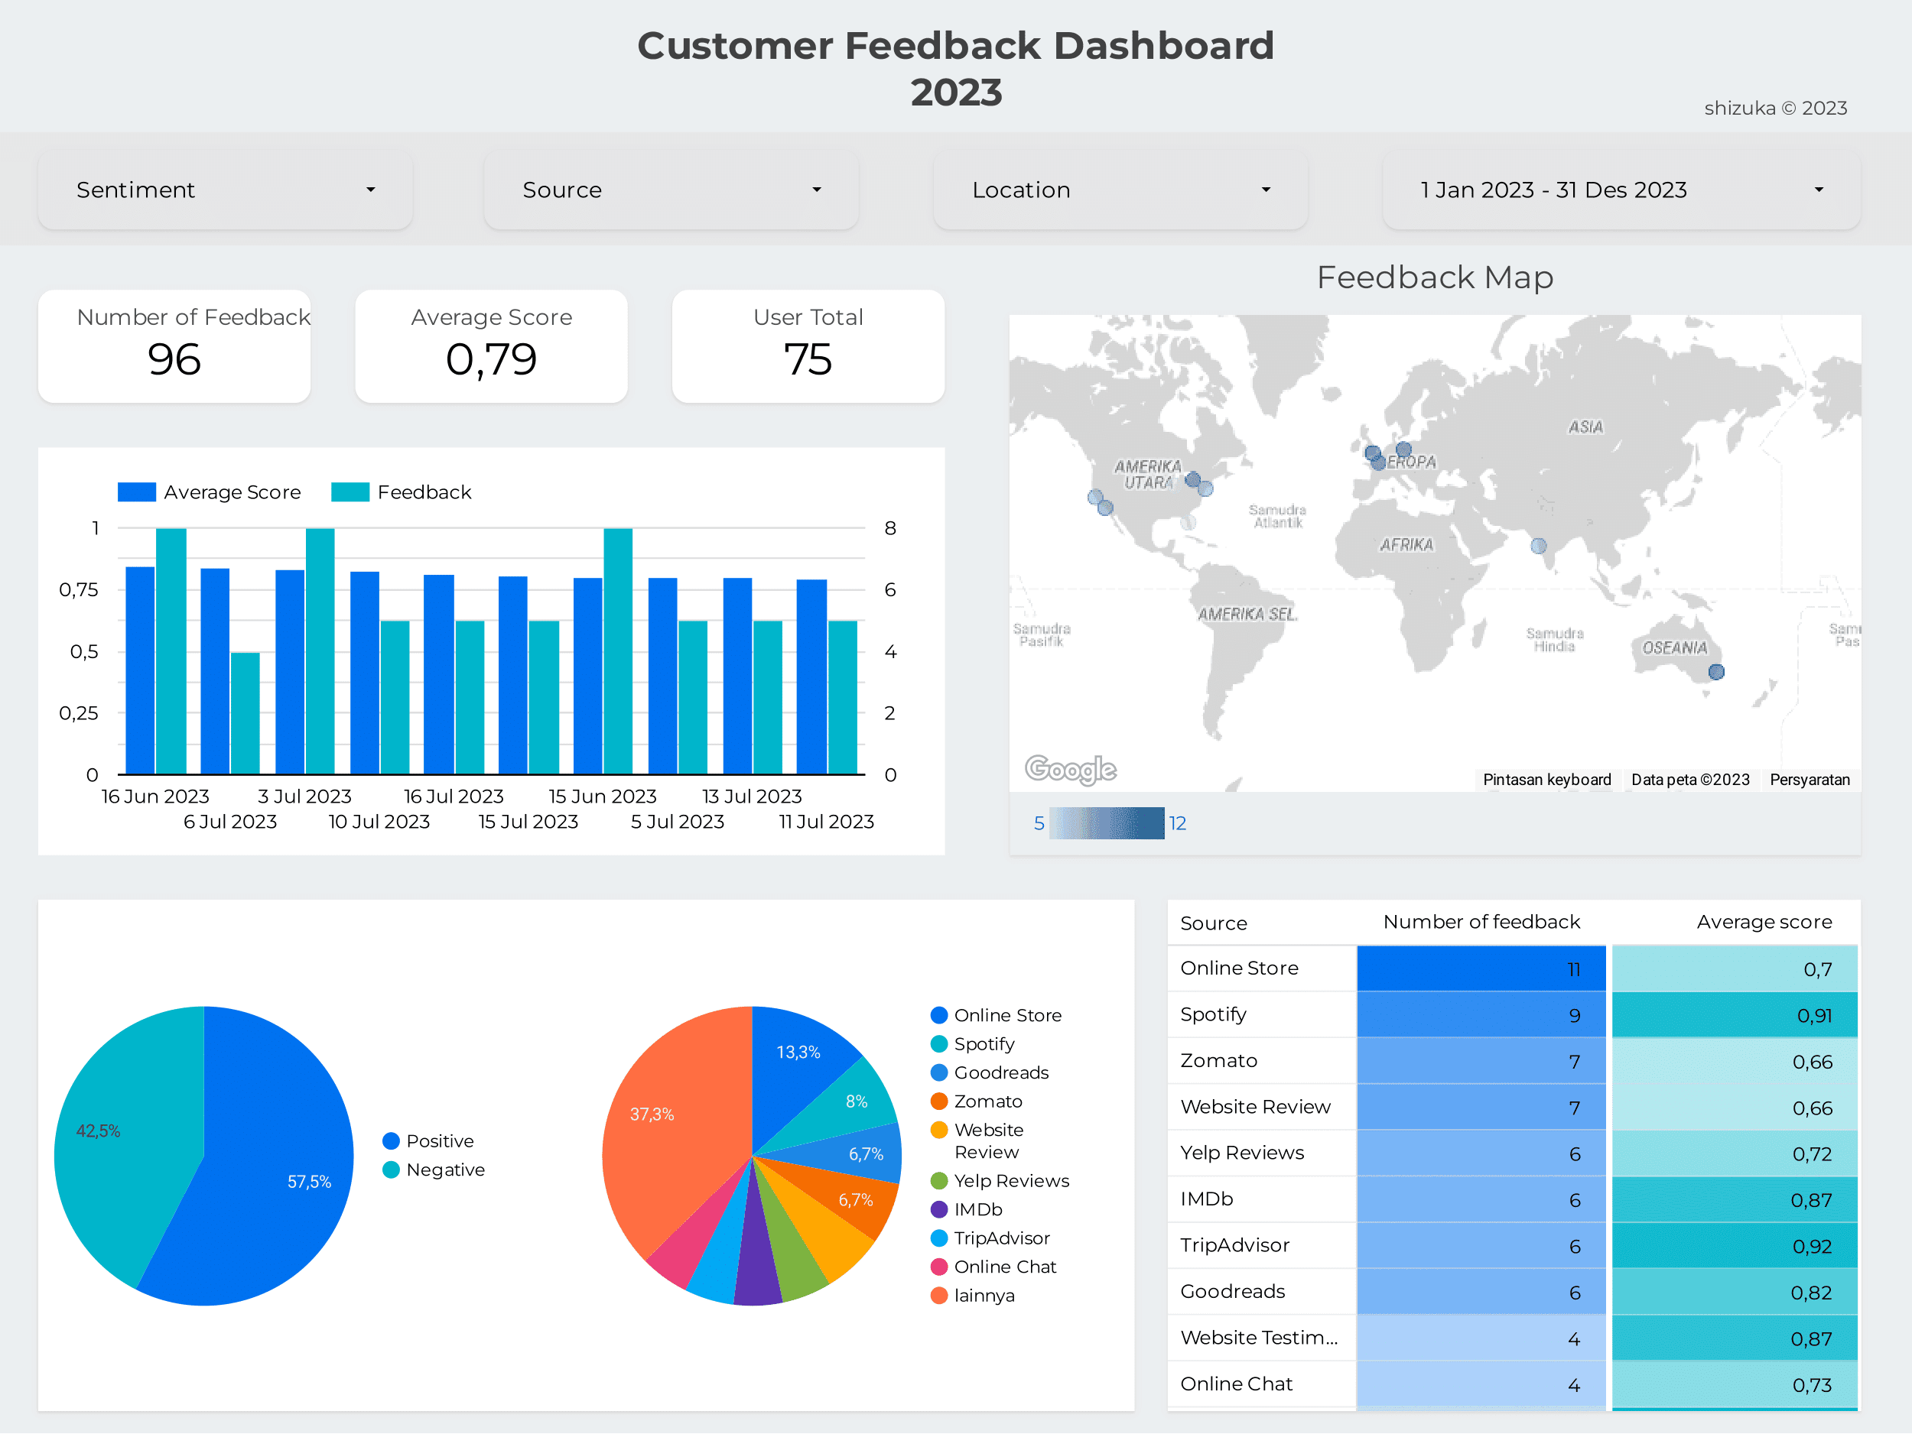The image size is (1912, 1434).
Task: Click the India map bubble marker
Action: (x=1539, y=546)
